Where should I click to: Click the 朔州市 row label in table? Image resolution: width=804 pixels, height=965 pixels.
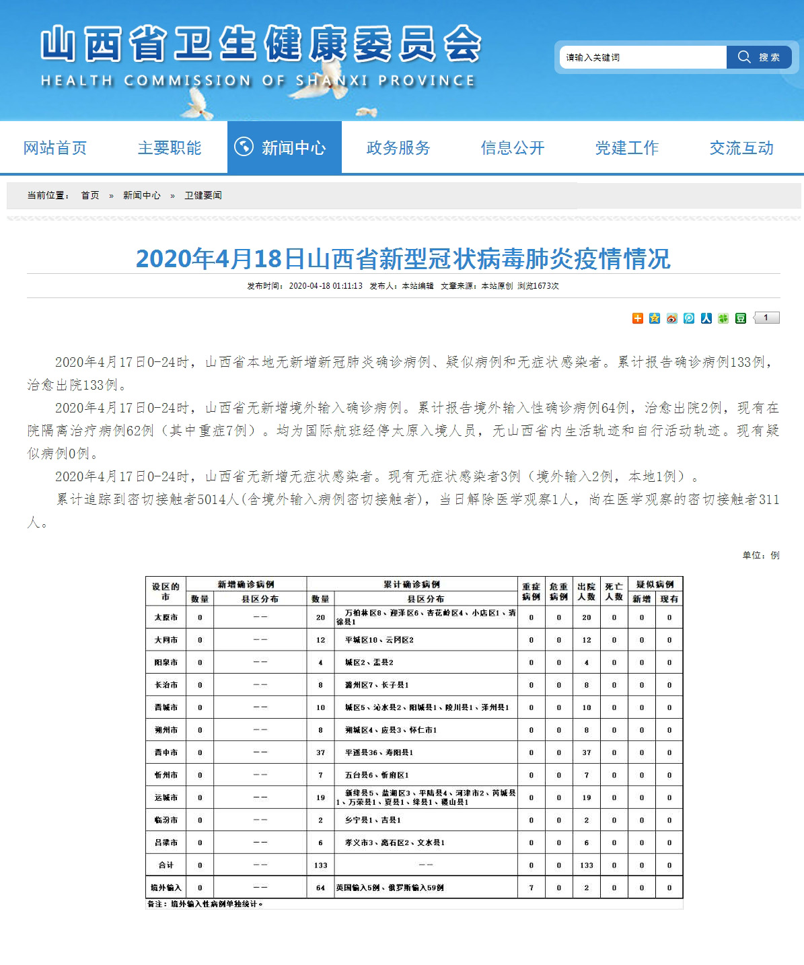pos(166,729)
